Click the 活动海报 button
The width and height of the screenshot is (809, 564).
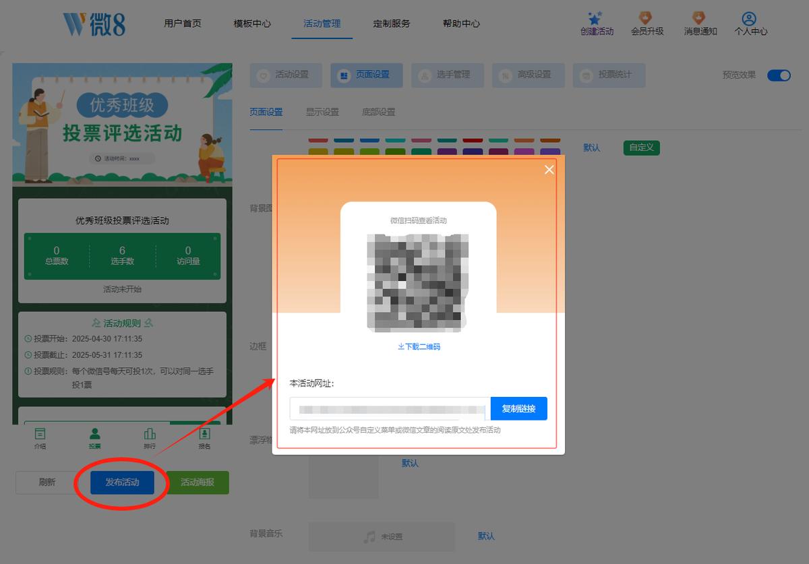198,482
